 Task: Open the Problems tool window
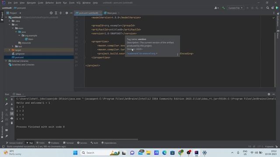pyautogui.click(x=54, y=143)
